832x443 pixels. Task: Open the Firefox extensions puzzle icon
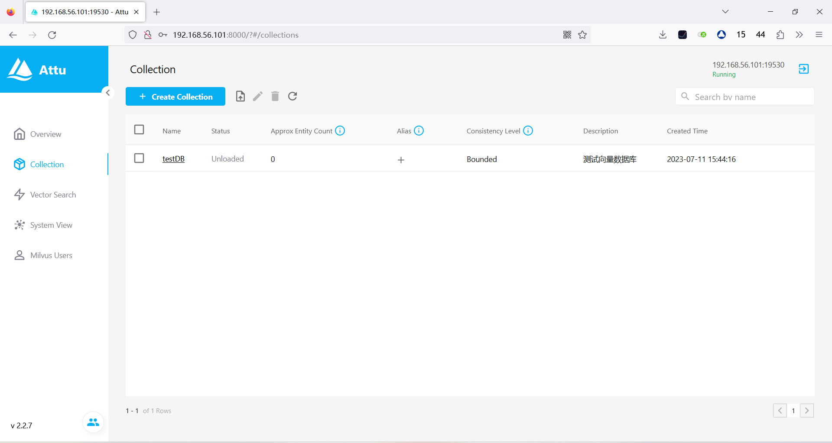tap(780, 35)
